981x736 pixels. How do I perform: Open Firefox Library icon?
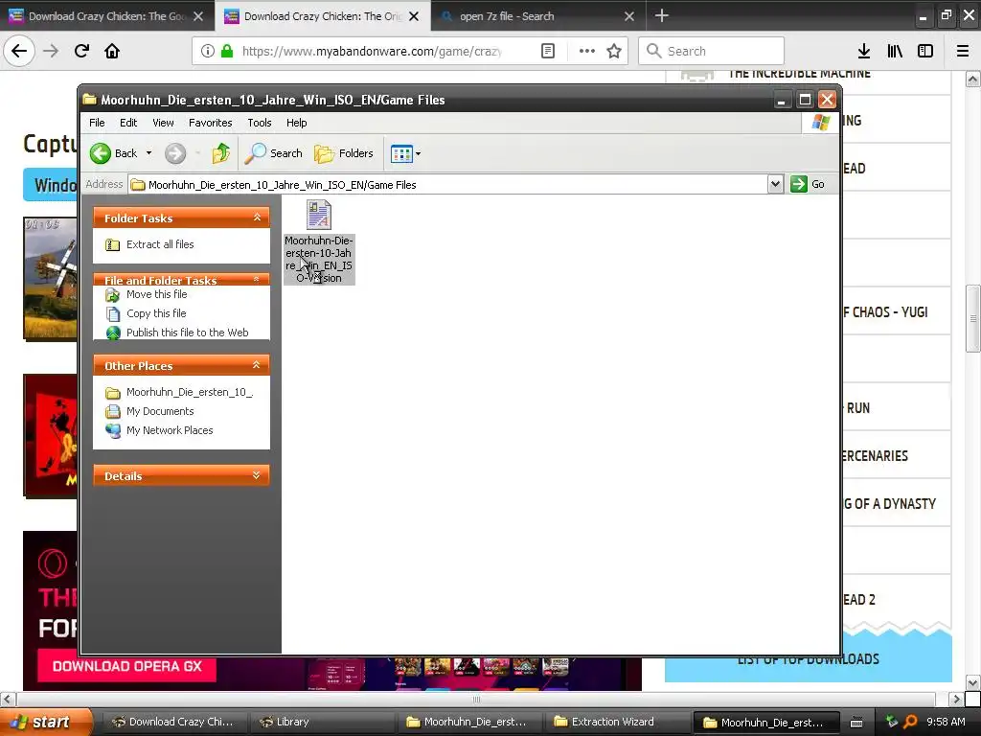click(x=895, y=52)
